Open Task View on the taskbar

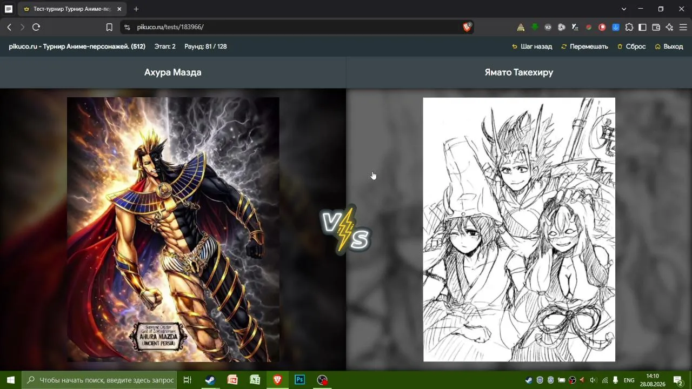[x=188, y=380]
